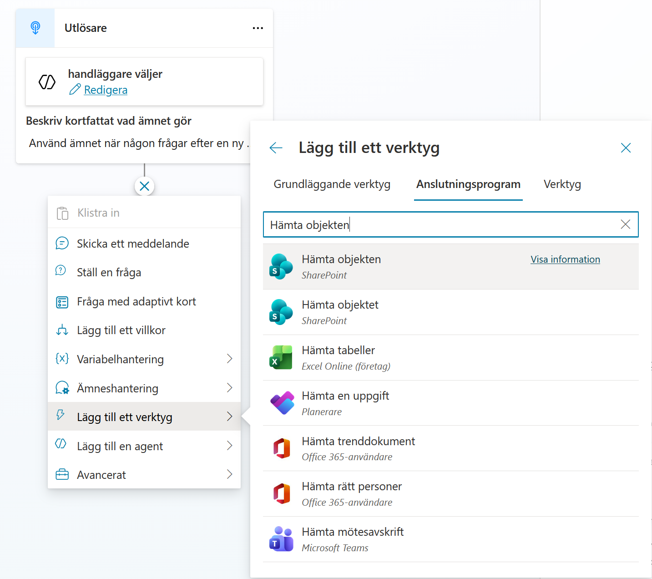Select Fråga med adaptivt kort menu entry
This screenshot has width=652, height=579.
pyautogui.click(x=144, y=301)
